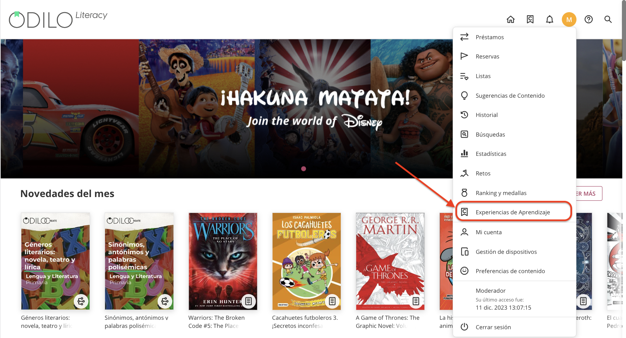Open Historial menu entry
This screenshot has width=626, height=338.
click(514, 115)
